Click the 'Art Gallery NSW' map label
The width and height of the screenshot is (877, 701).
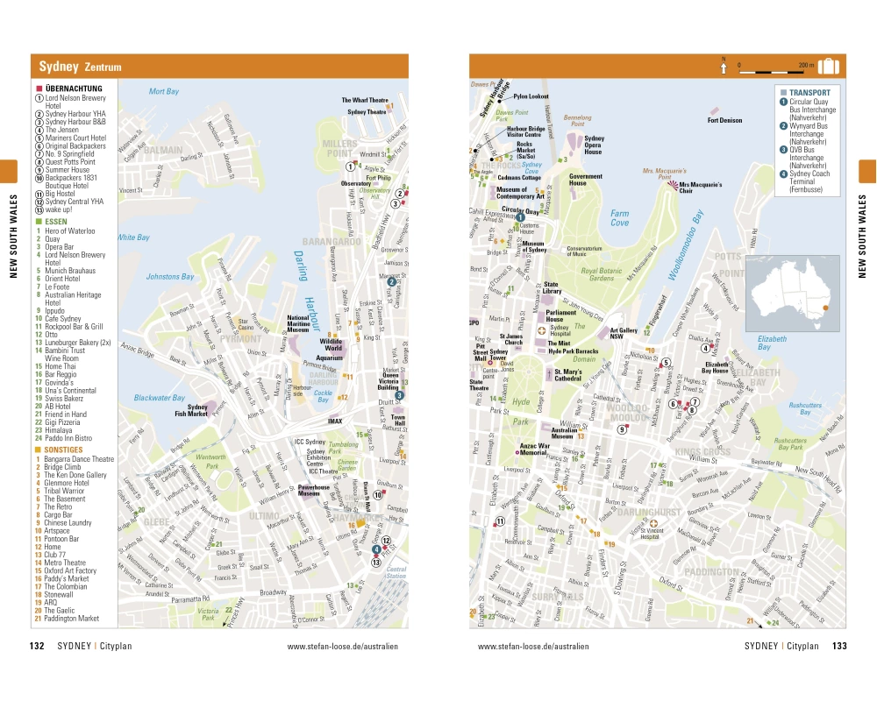623,333
